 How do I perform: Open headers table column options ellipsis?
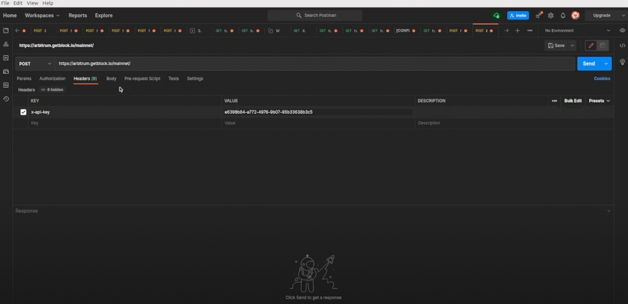(x=554, y=101)
